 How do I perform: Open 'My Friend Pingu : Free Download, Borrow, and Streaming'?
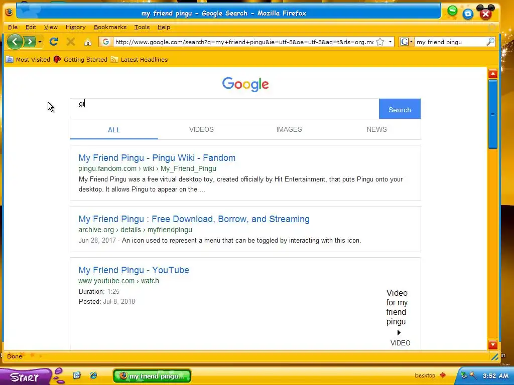coord(194,219)
